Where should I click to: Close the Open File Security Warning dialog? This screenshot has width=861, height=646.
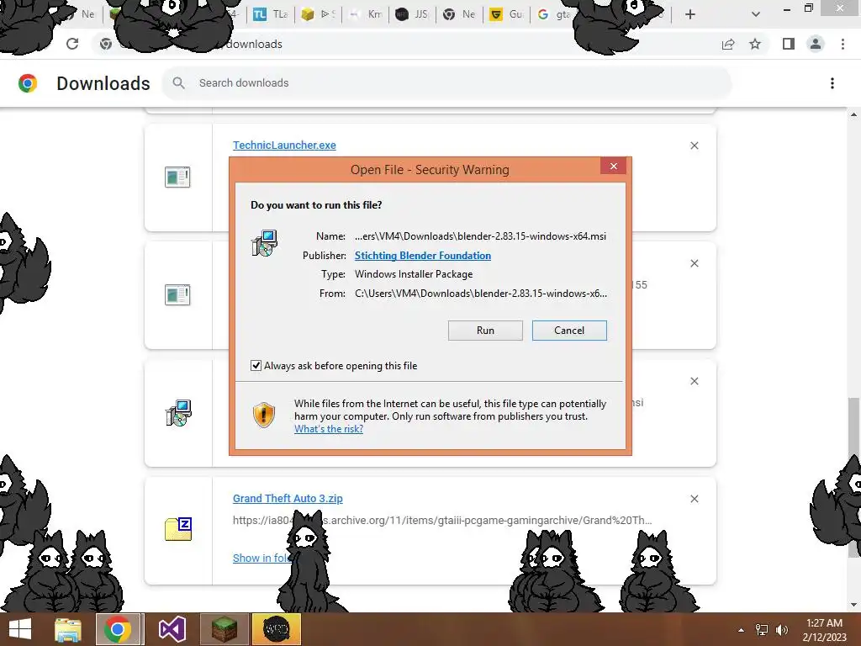pos(613,166)
